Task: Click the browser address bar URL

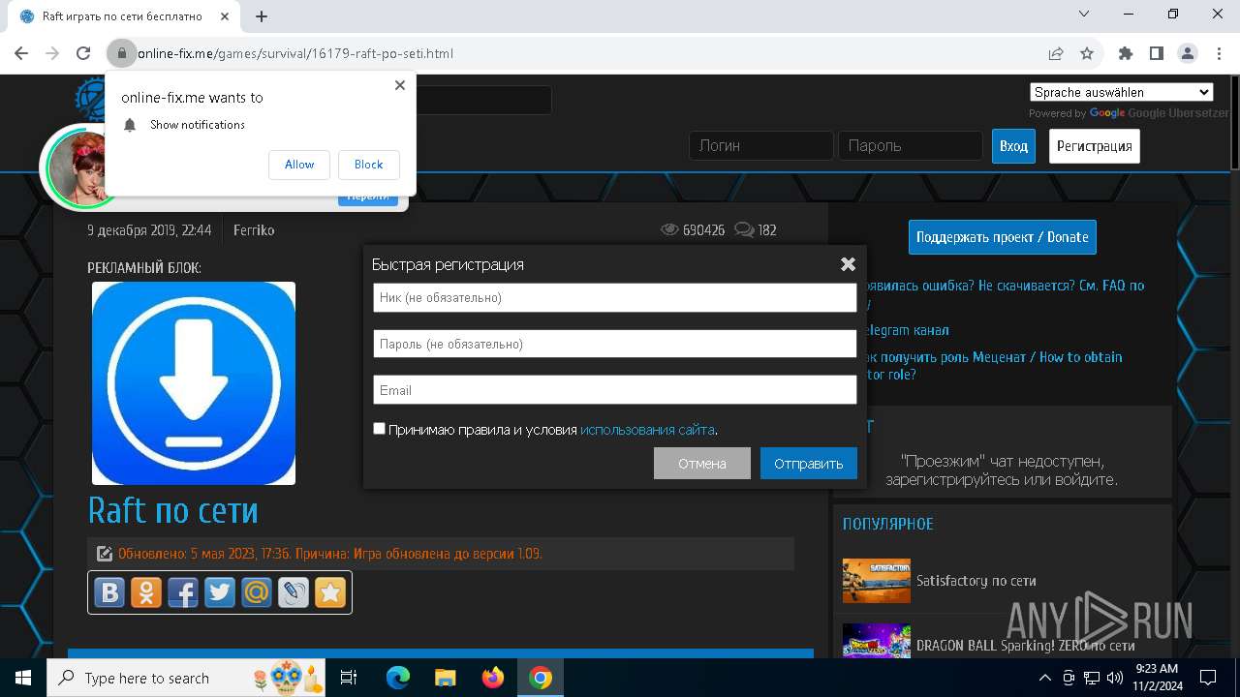Action: pyautogui.click(x=295, y=53)
